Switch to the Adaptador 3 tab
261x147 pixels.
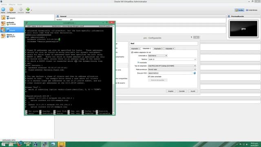click(158, 49)
